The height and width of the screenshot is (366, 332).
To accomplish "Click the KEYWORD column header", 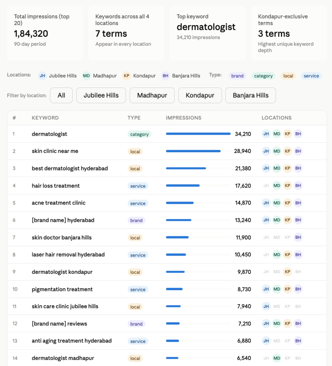I will 45,118.
